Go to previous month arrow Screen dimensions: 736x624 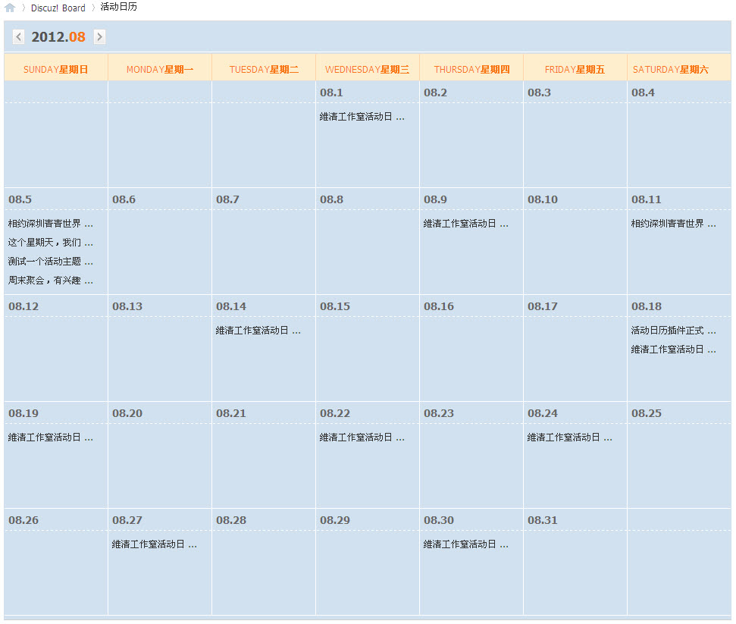point(18,36)
